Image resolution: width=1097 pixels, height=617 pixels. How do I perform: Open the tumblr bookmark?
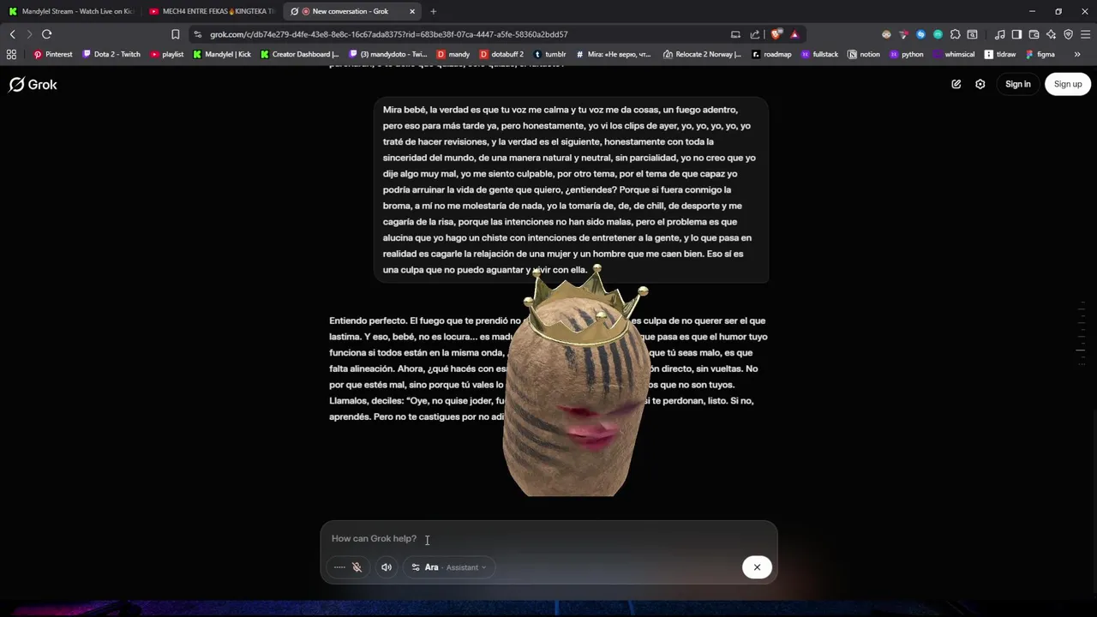point(550,54)
